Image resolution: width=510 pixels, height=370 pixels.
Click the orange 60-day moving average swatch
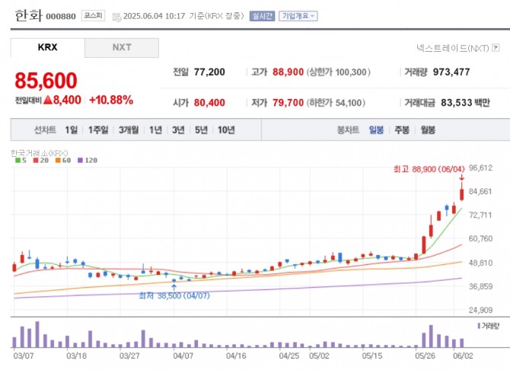(x=58, y=160)
